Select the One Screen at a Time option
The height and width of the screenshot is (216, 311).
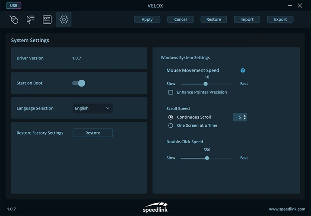(171, 125)
